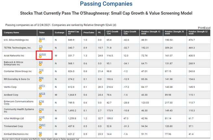Click the Passing Companies page title
The height and width of the screenshot is (140, 213).
point(106,4)
